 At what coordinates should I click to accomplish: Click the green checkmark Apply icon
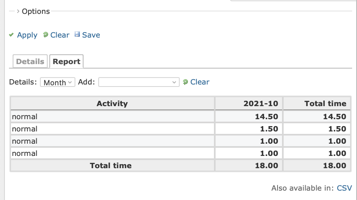[11, 35]
